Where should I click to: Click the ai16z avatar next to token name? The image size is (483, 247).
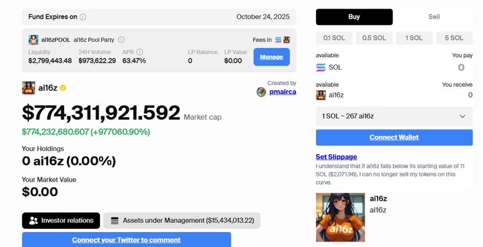(x=28, y=88)
